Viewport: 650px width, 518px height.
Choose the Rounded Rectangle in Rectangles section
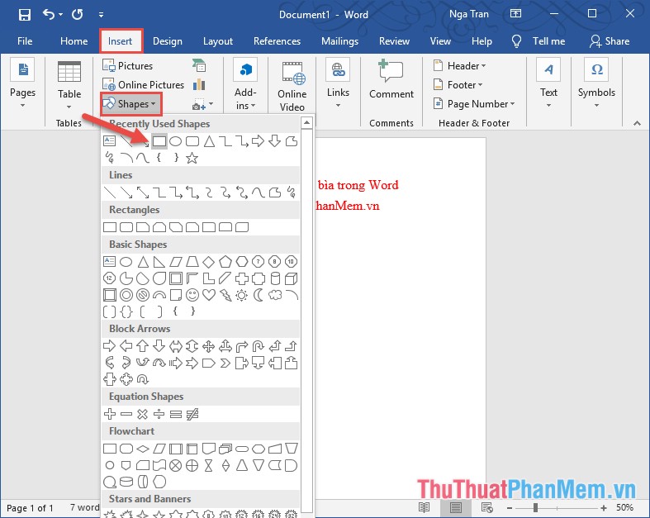pos(126,227)
